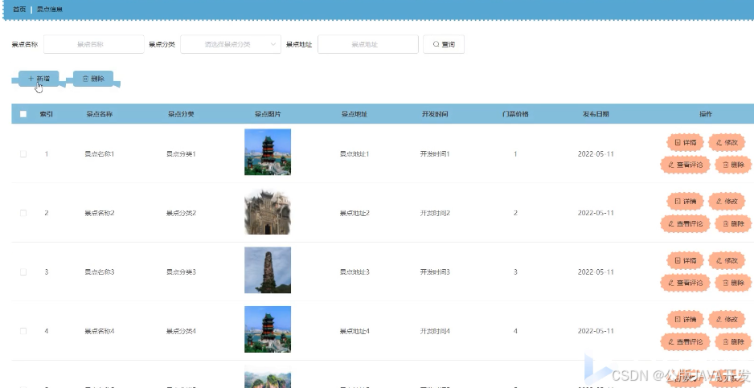This screenshot has height=388, width=754.
Task: Click the 景点分类 column header
Action: click(x=181, y=114)
